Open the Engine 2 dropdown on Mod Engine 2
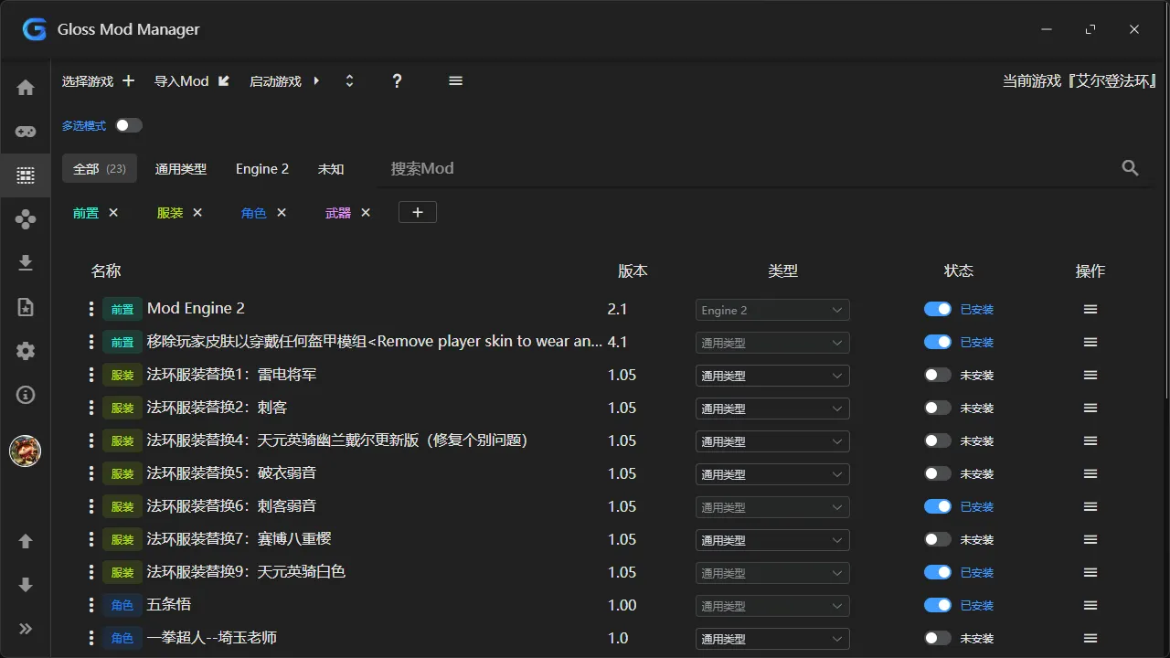 [771, 309]
